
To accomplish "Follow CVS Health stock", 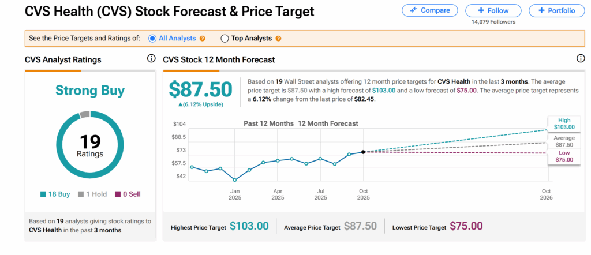I will pyautogui.click(x=492, y=10).
